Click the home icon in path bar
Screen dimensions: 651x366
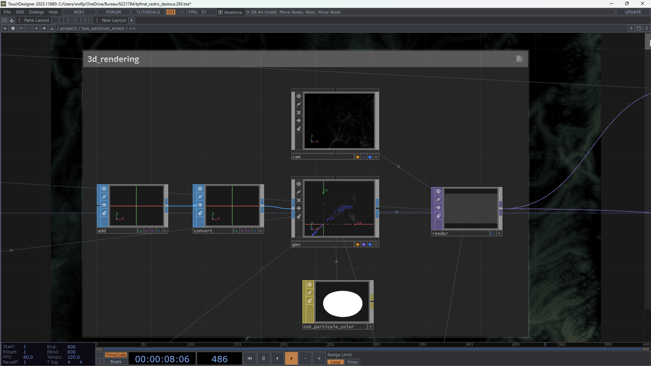pos(52,28)
